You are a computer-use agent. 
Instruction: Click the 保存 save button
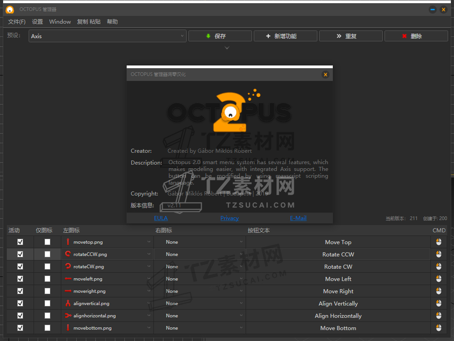click(x=220, y=36)
